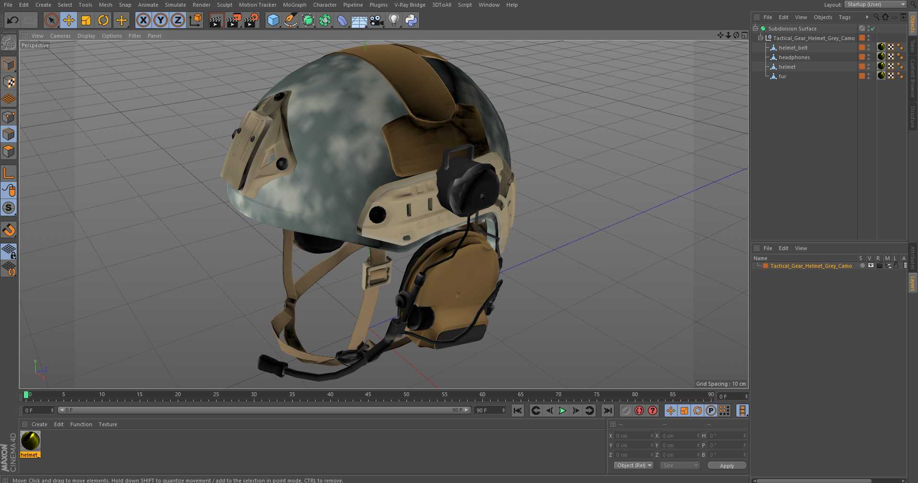Select the Live Selection tool
This screenshot has width=918, height=483.
pos(51,20)
